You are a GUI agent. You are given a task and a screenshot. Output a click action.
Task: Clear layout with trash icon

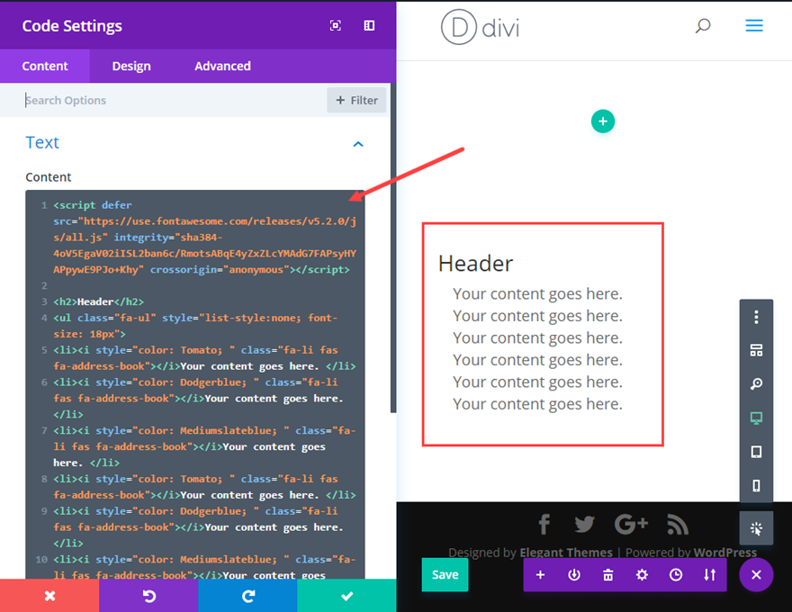click(608, 574)
